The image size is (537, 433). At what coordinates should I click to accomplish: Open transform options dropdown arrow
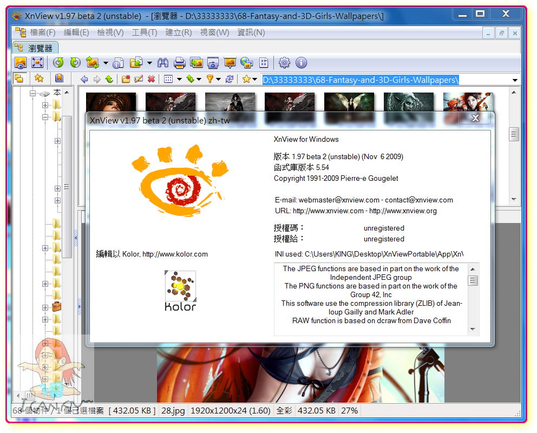tap(106, 63)
